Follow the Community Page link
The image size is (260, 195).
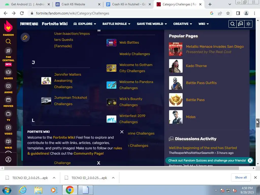click(x=89, y=153)
